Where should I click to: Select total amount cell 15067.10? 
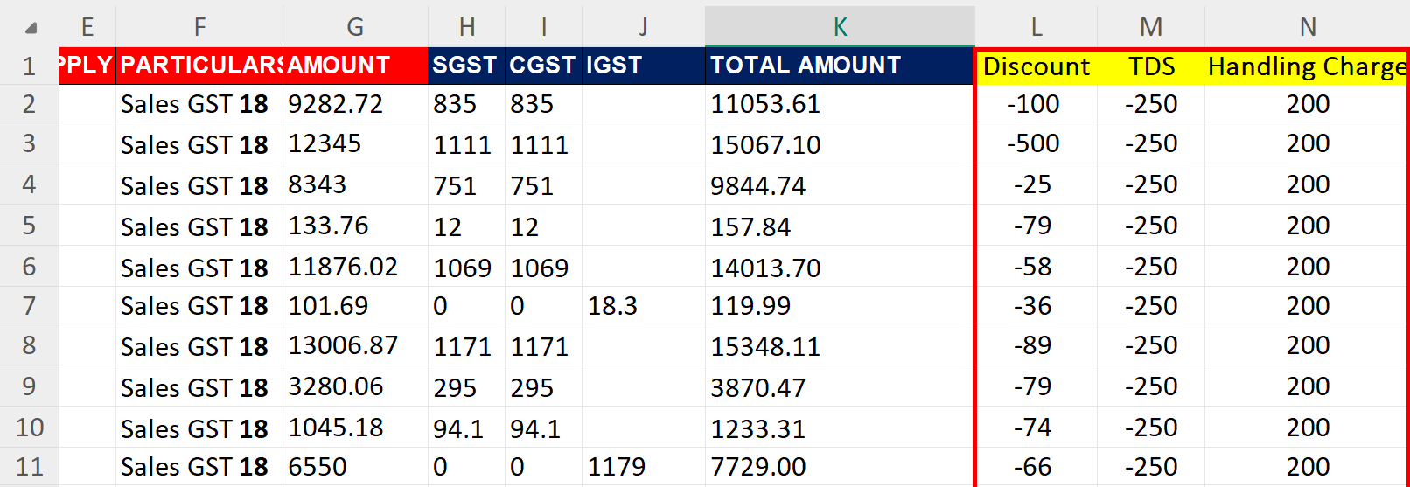click(840, 143)
